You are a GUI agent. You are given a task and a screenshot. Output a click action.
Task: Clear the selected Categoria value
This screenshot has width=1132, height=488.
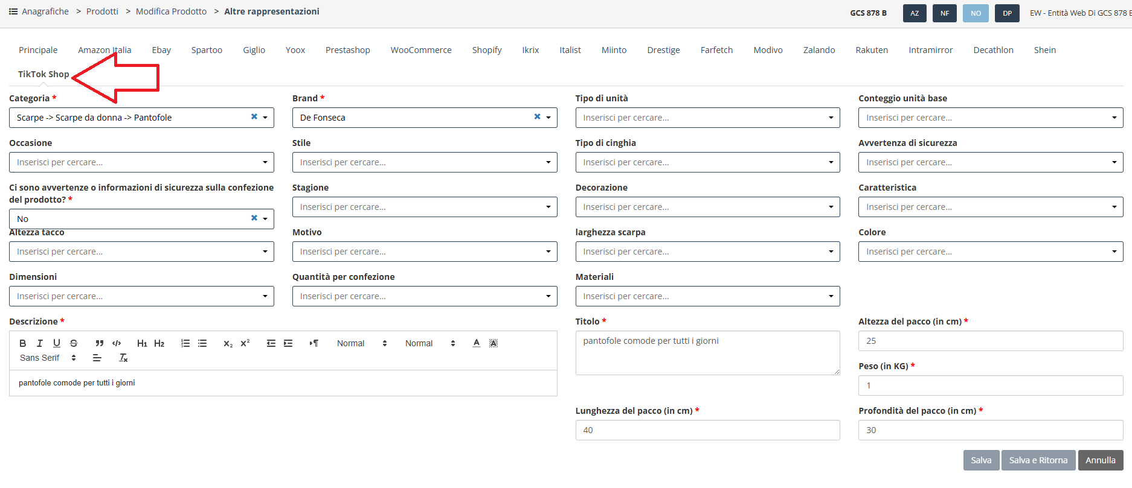(x=254, y=117)
